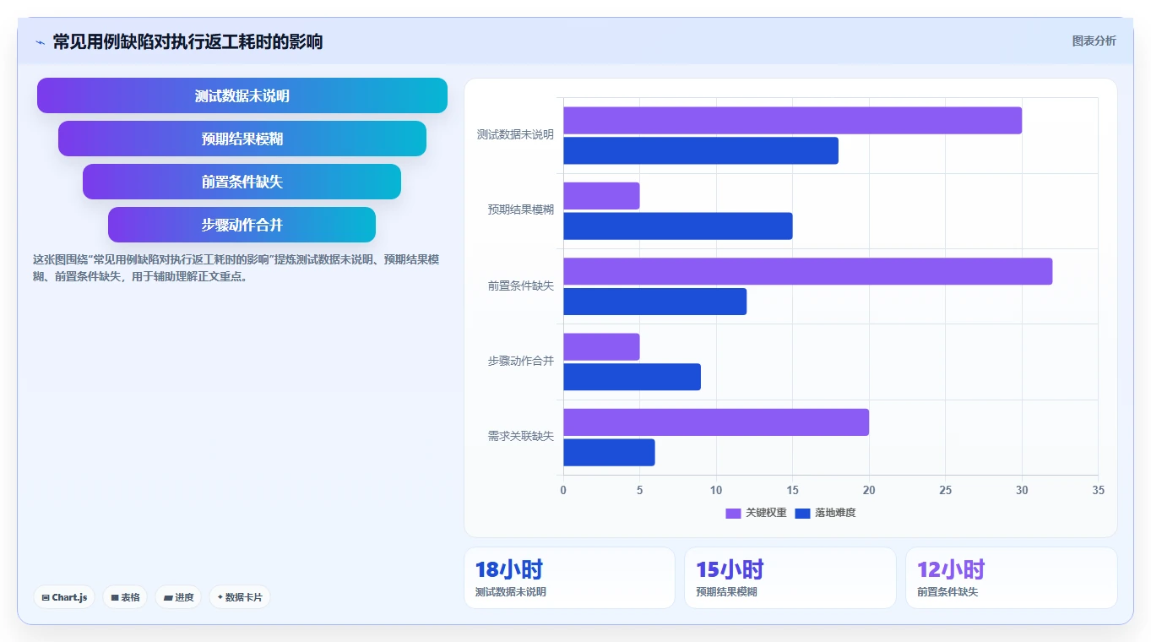This screenshot has width=1151, height=642.
Task: Click the purple 关键权重 legend color box
Action: pos(733,513)
